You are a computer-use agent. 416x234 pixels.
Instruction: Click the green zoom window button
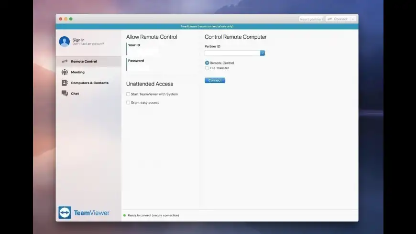71,19
